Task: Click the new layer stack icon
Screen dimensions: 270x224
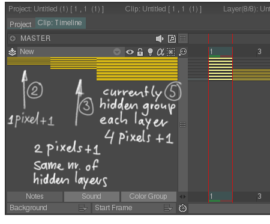Action: pos(12,52)
